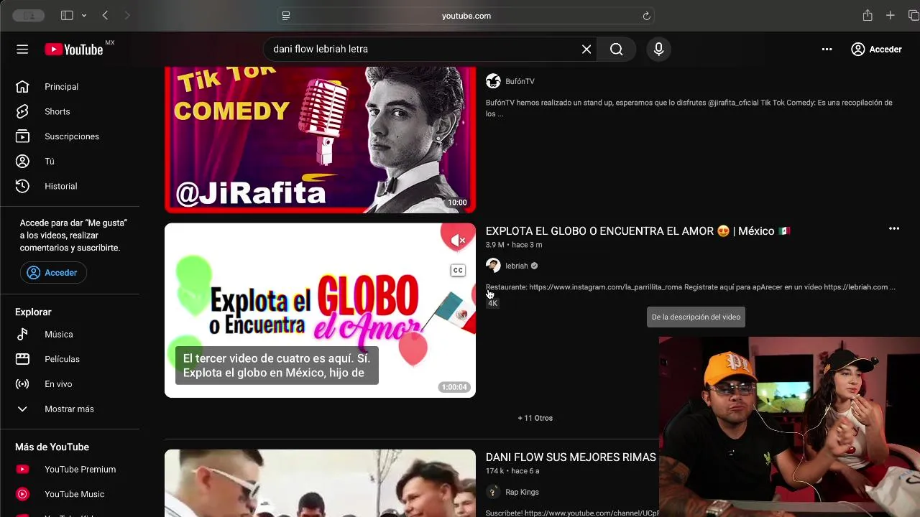Open the Safari sidebar dropdown chevron
The image size is (920, 517).
(x=84, y=15)
